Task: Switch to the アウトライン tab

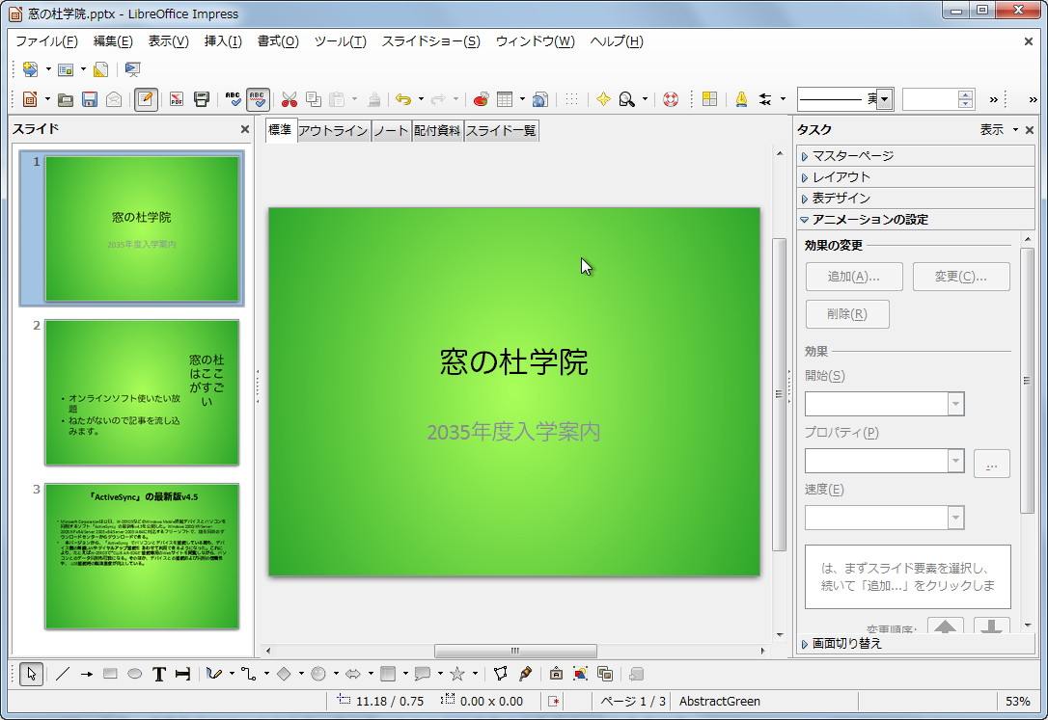Action: pyautogui.click(x=336, y=130)
